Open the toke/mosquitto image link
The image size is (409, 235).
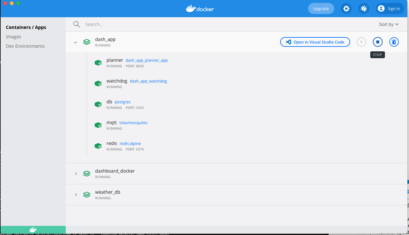click(133, 123)
